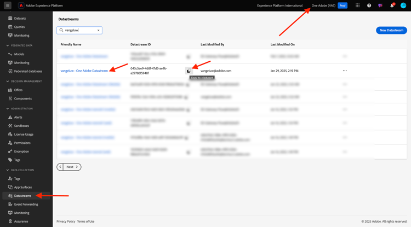Click the search magnifier icon
Viewport: 411px width, 227px height.
tap(61, 30)
